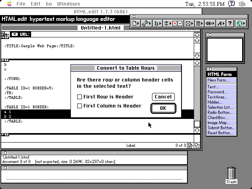This screenshot has width=252, height=189.
Task: Enable First Column is Header checkbox
Action: point(80,106)
